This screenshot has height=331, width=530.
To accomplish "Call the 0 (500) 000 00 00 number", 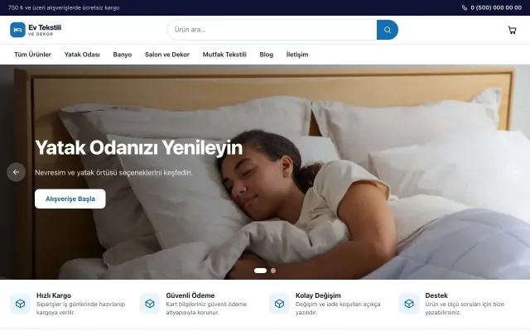I will coord(496,7).
